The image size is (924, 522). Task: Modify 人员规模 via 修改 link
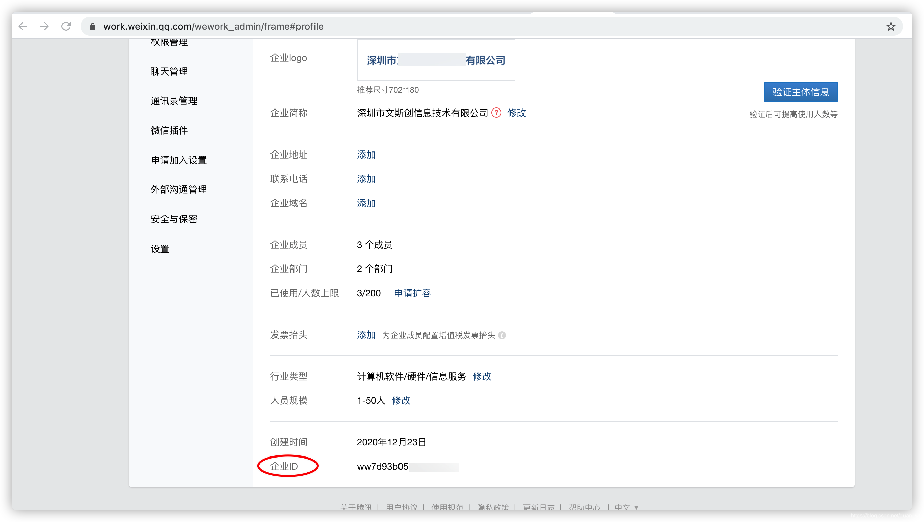tap(401, 400)
